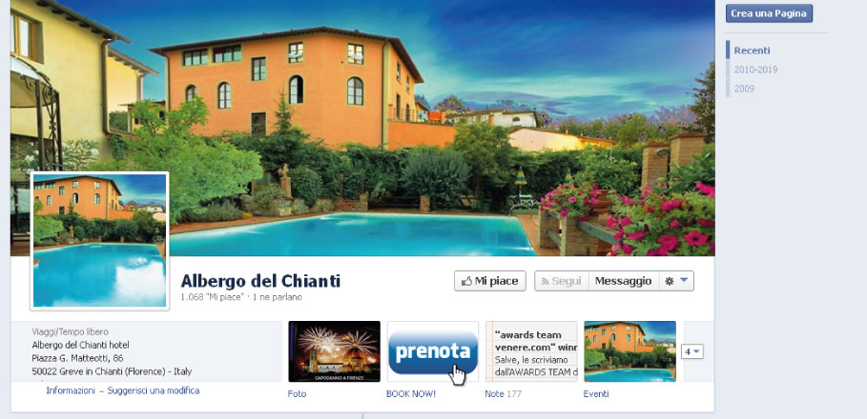Click Suggerisci una modifica link

click(154, 390)
